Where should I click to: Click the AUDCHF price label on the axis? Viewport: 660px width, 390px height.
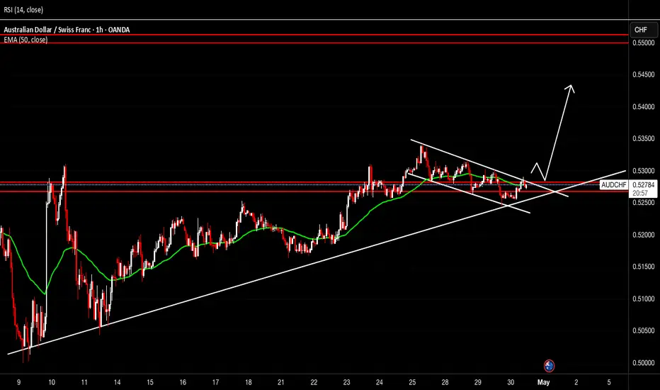pyautogui.click(x=614, y=184)
